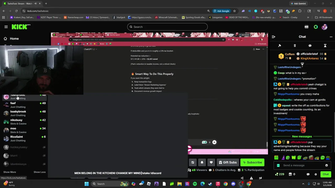Click the share stream icon

[242, 178]
